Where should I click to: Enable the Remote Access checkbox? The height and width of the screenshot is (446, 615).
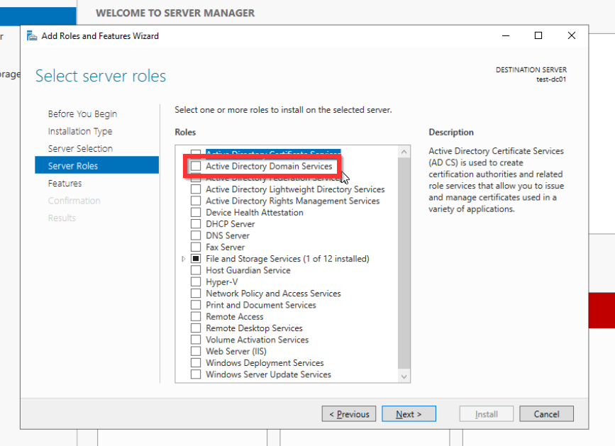pos(196,317)
